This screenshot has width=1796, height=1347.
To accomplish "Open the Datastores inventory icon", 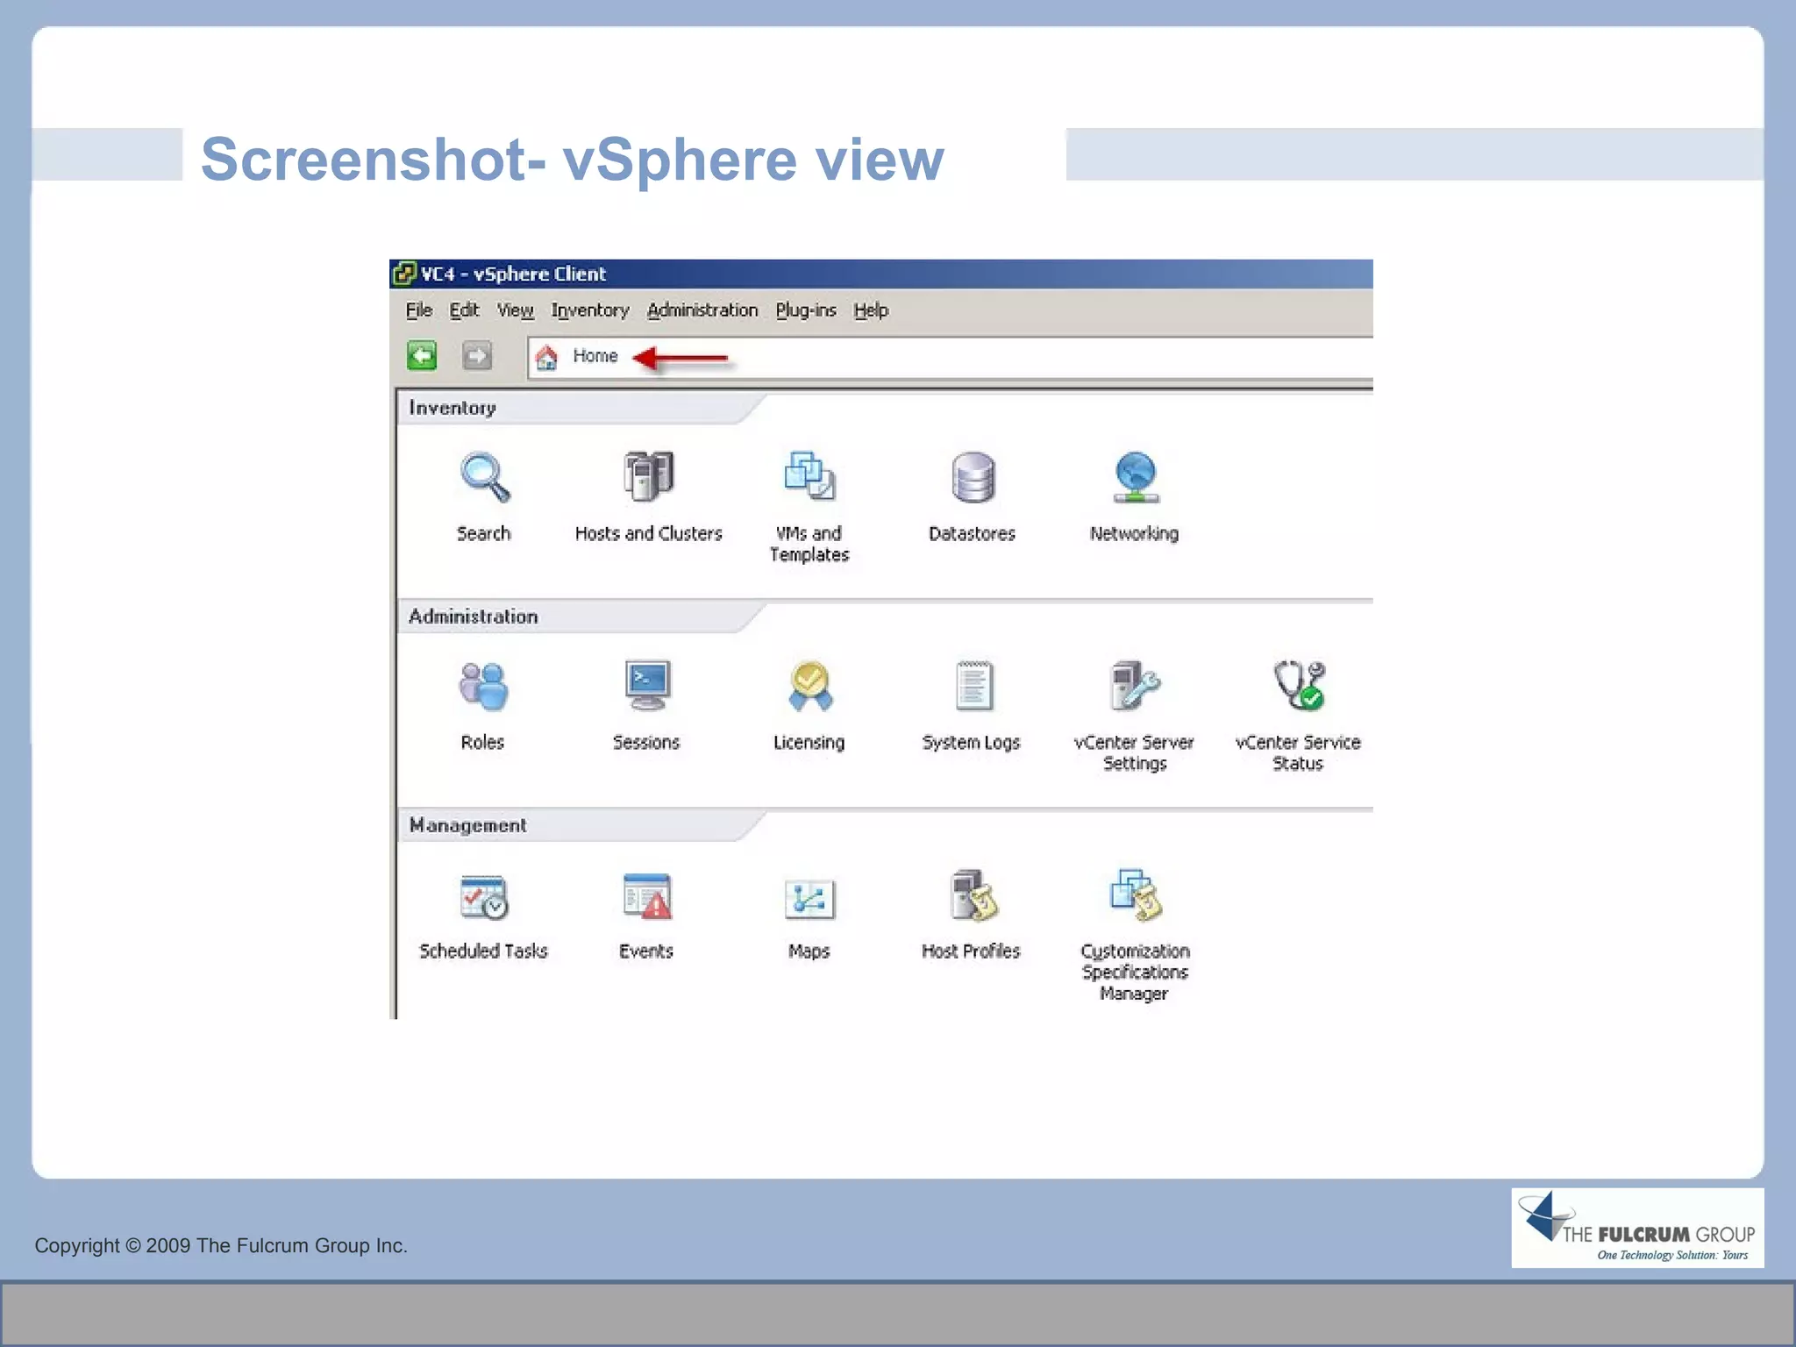I will (973, 478).
